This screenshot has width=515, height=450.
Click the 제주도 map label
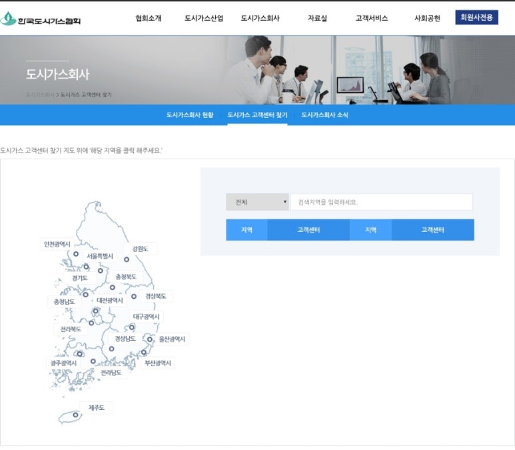pyautogui.click(x=97, y=408)
